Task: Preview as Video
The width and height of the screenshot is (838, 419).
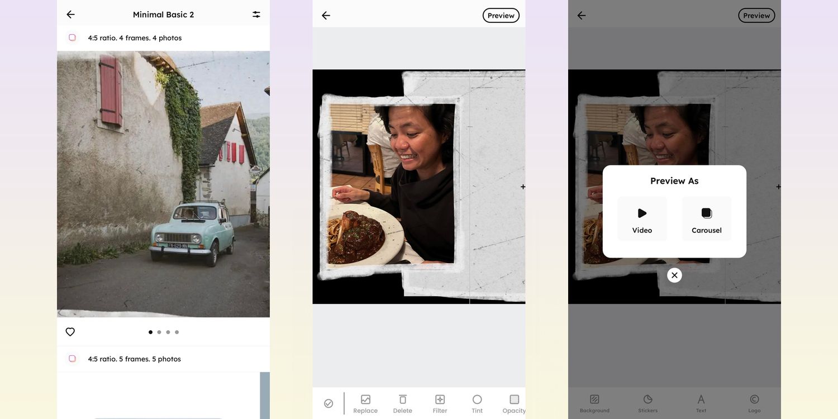Action: (x=642, y=219)
